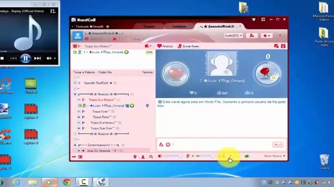Expand the first Musicas channel group

[75, 94]
